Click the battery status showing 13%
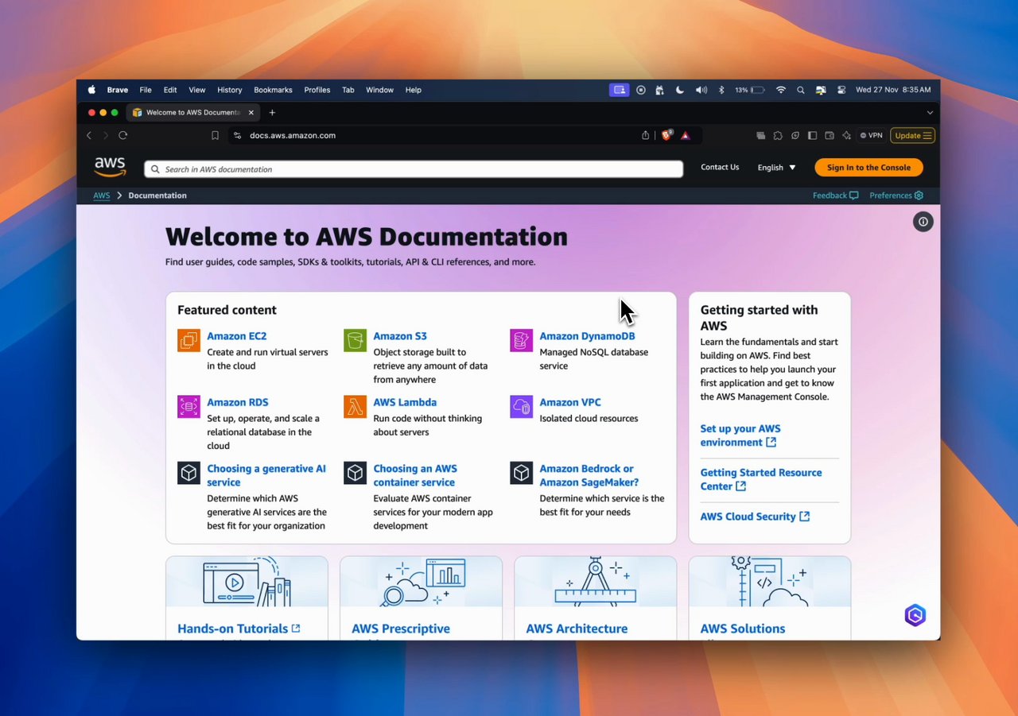Image resolution: width=1018 pixels, height=716 pixels. tap(750, 90)
